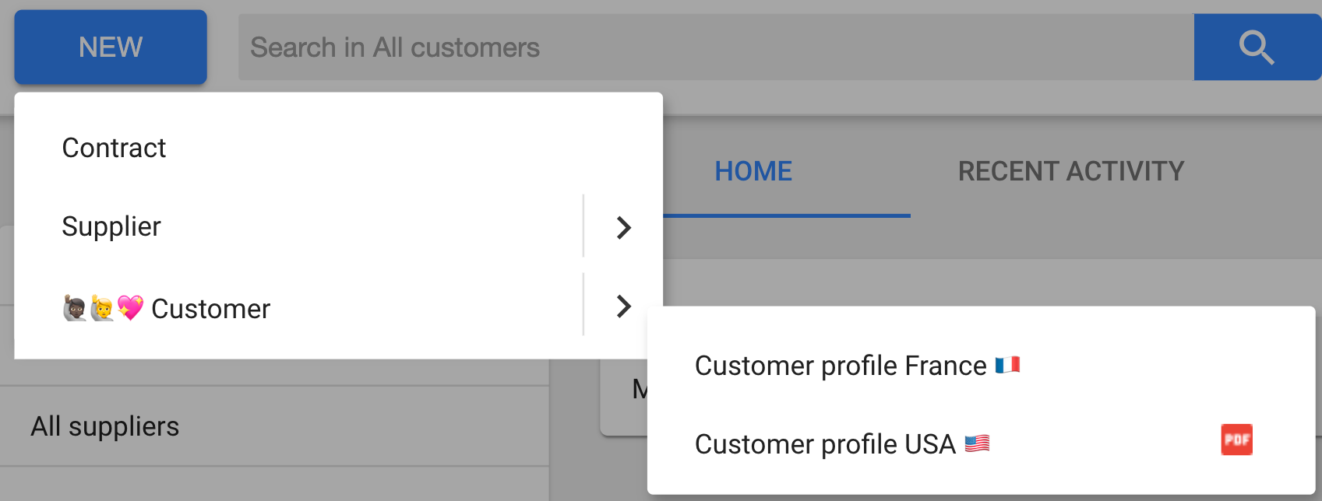Expand the Supplier submenu chevron
The image size is (1322, 501).
pyautogui.click(x=623, y=227)
